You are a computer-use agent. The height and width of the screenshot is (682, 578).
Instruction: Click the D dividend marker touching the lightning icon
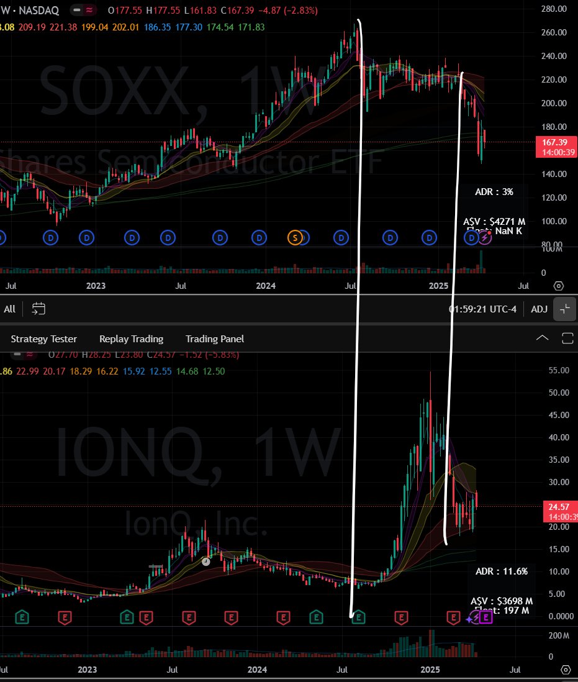tap(472, 237)
